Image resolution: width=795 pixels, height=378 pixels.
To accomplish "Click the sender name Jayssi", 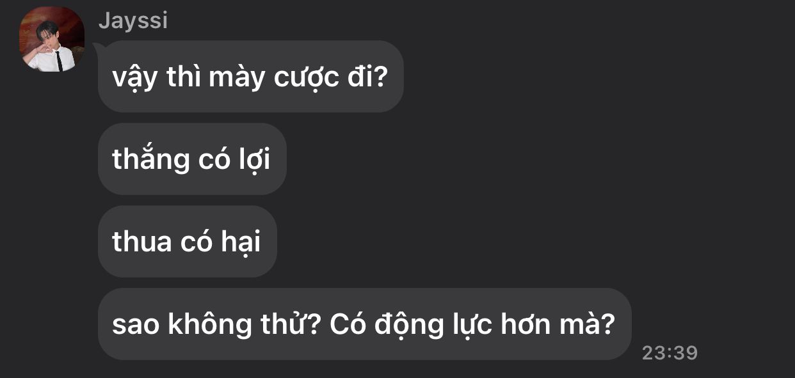I will [x=132, y=20].
